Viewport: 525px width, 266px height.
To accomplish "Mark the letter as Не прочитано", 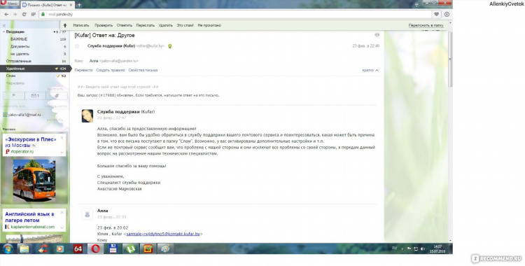I will [x=209, y=25].
